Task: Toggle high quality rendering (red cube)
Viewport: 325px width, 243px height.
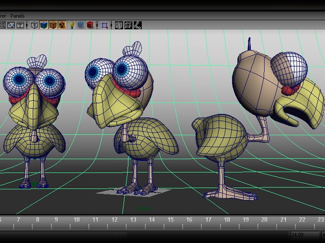Action: point(90,25)
